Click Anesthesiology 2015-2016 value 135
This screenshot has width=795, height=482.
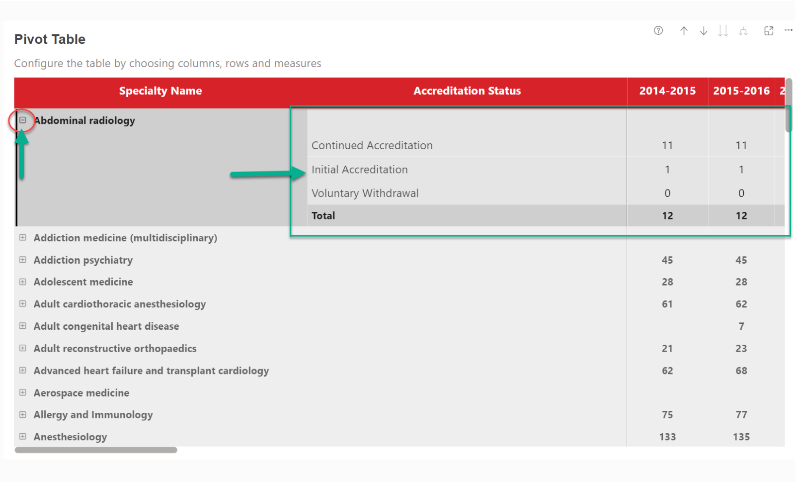pyautogui.click(x=741, y=437)
